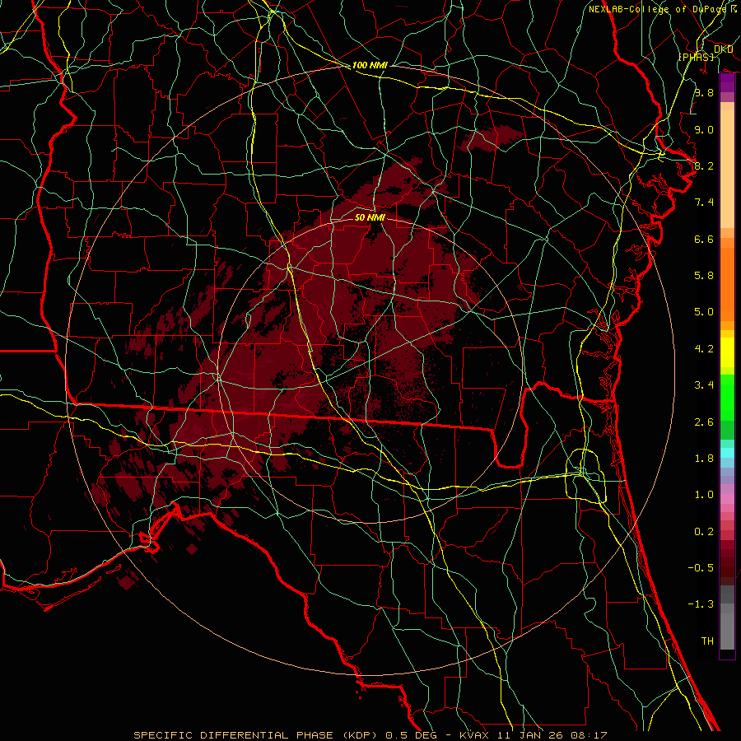Image resolution: width=741 pixels, height=741 pixels.
Task: Click the Specific Differential Phase caption at bottom
Action: [370, 735]
